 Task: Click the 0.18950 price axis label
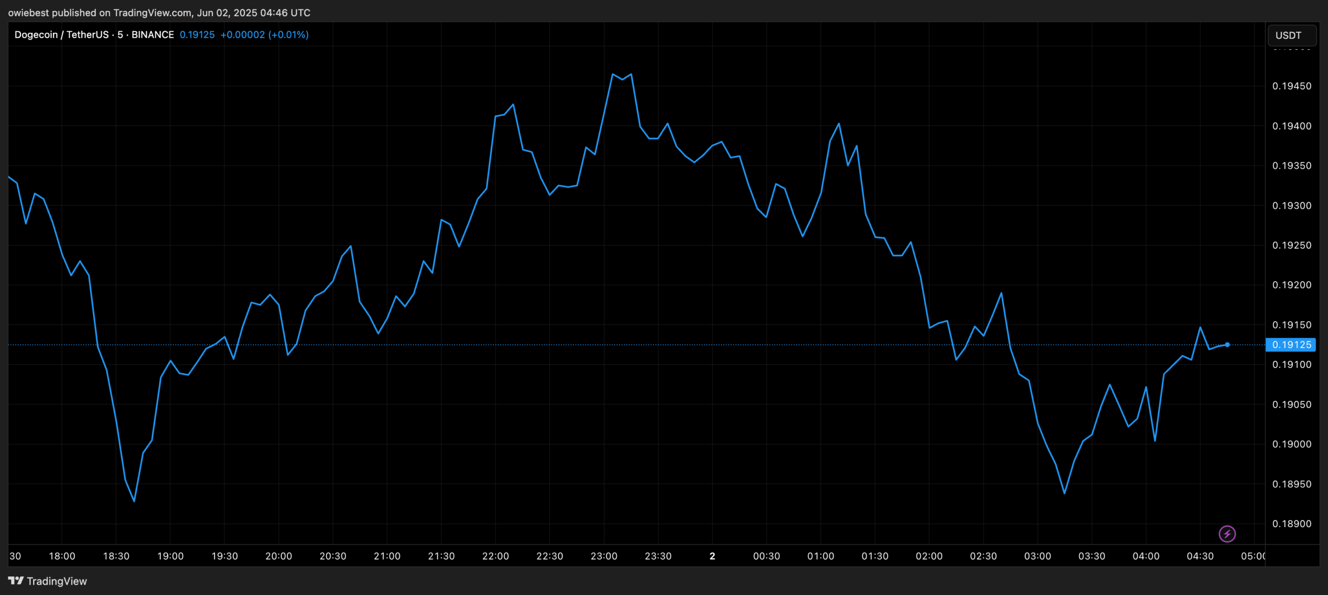(x=1292, y=484)
